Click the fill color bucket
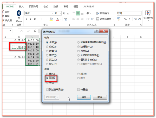 [x=51, y=19]
